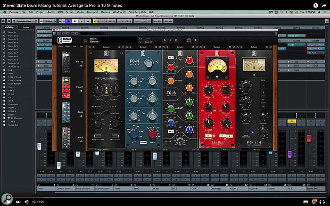Click the MixConsole left panel layout icon
330x206 pixels.
pos(3,21)
